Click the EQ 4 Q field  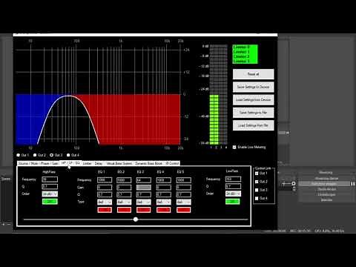tap(163, 195)
